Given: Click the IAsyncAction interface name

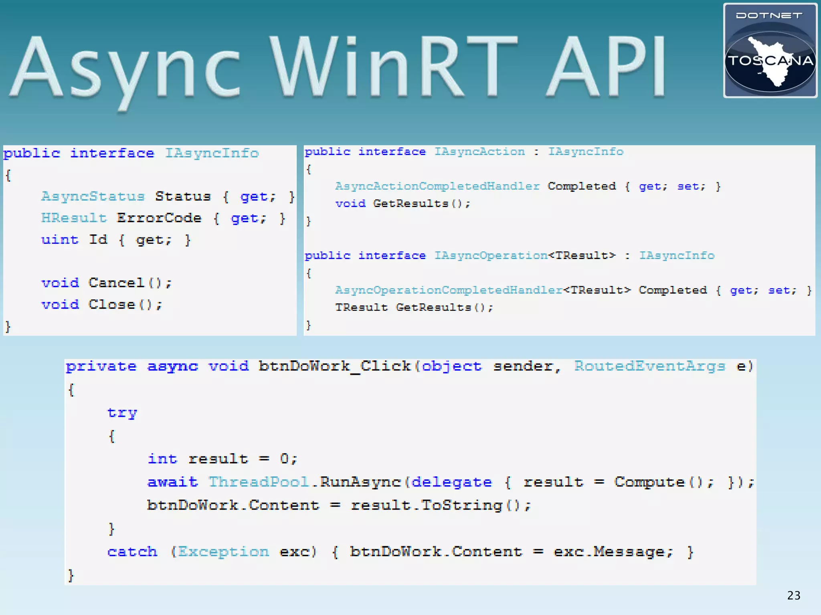Looking at the screenshot, I should (479, 152).
